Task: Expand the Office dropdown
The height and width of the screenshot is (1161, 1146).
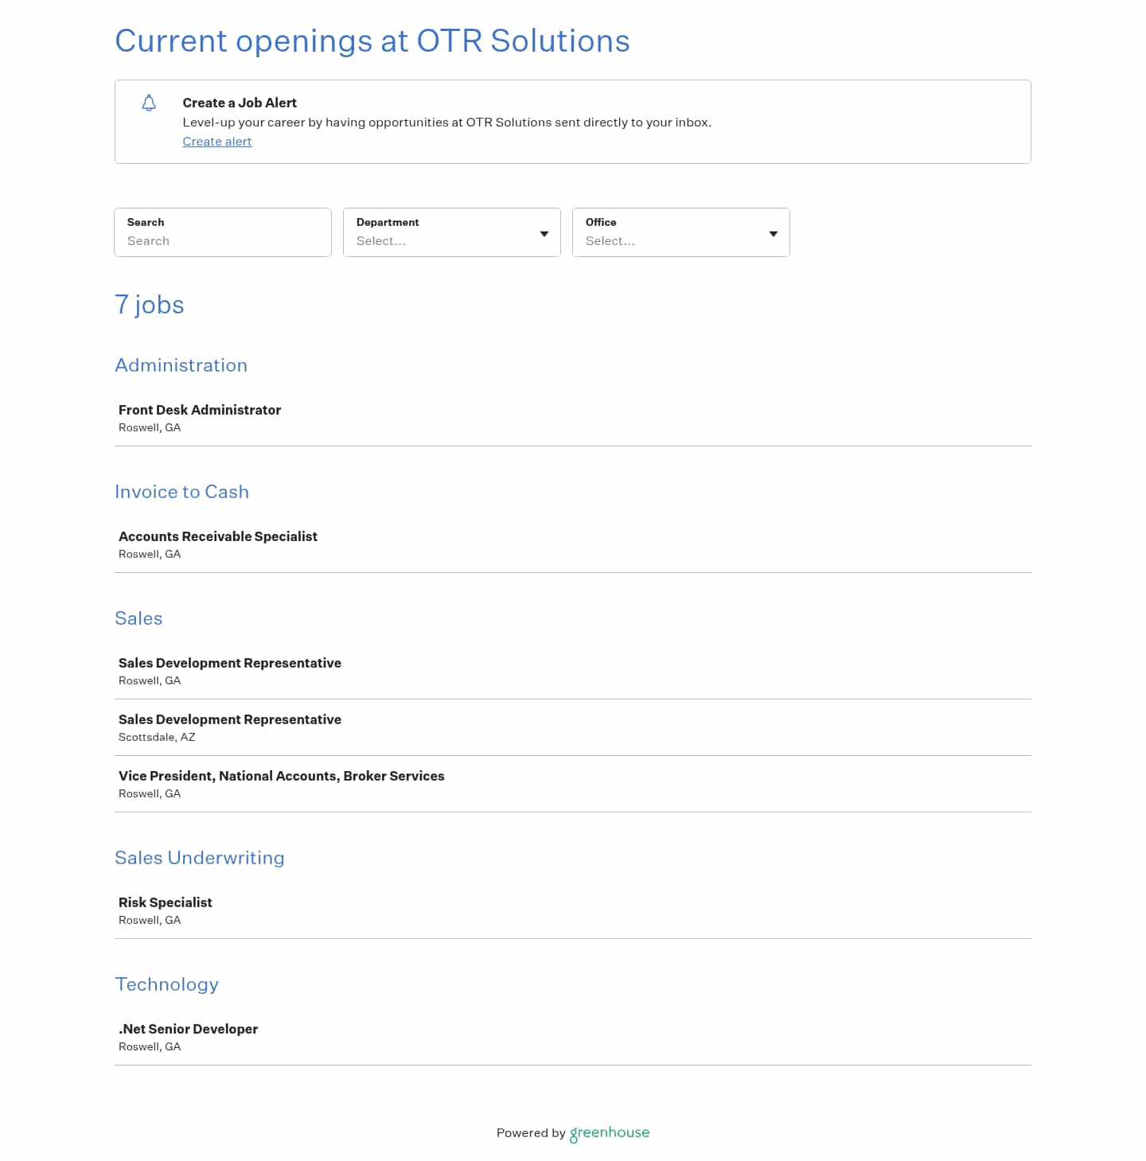Action: point(681,232)
